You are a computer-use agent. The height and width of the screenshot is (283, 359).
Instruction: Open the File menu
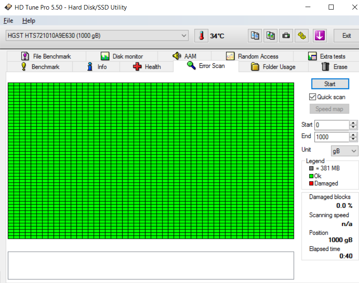click(8, 21)
